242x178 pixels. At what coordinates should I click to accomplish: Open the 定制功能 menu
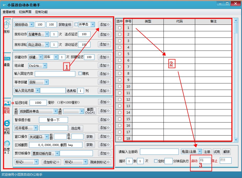[x=41, y=12]
